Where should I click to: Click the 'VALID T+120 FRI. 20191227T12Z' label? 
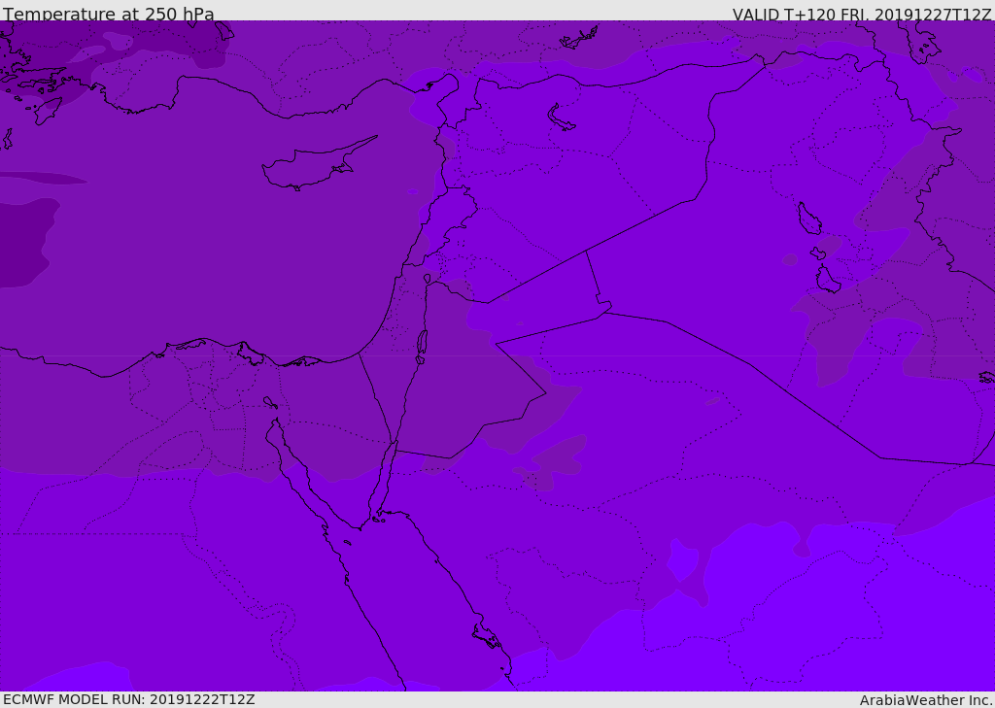(861, 15)
